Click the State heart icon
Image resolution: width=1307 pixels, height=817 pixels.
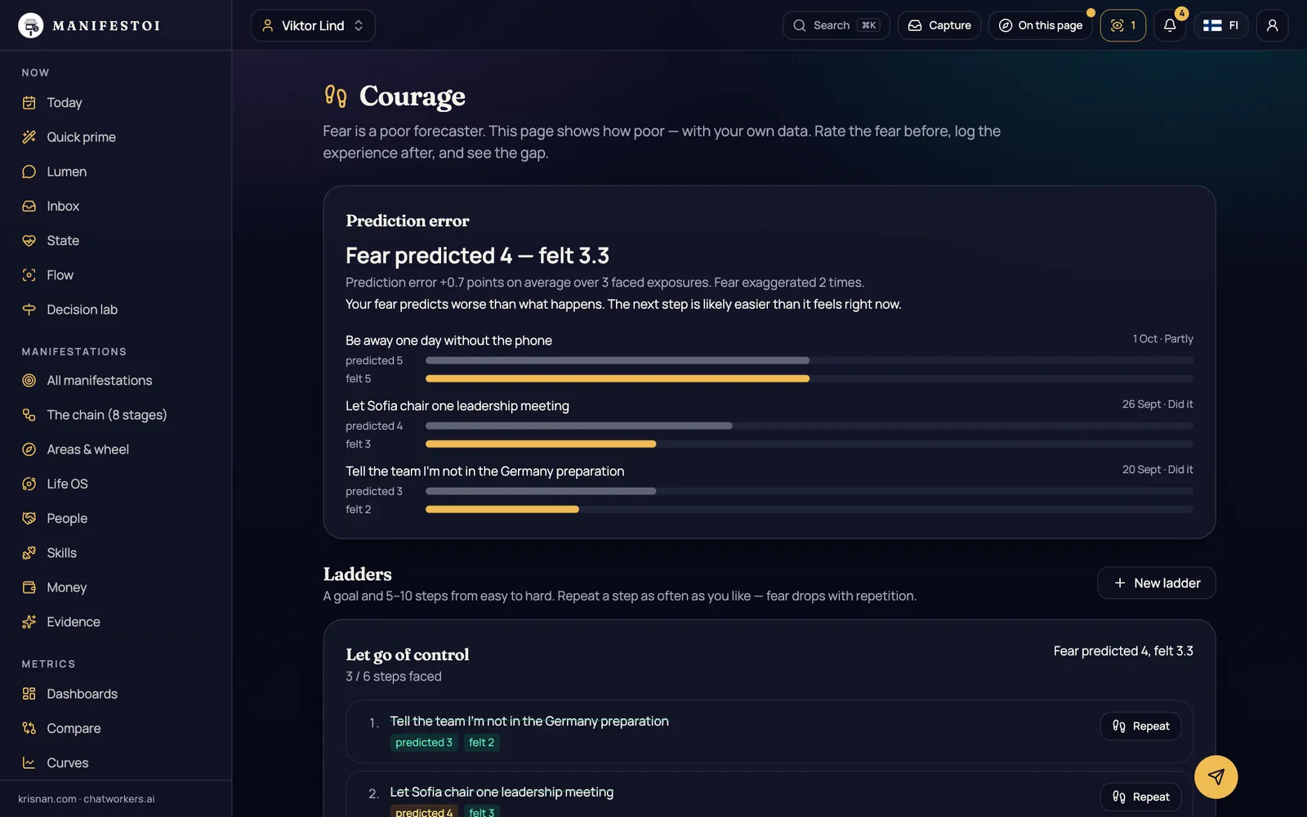[x=29, y=241]
